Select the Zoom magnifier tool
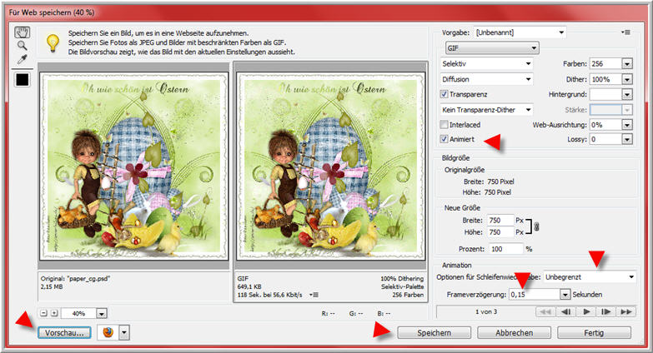The width and height of the screenshot is (653, 353). 22,45
